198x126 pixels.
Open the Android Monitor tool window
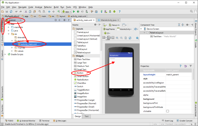click(26, 121)
